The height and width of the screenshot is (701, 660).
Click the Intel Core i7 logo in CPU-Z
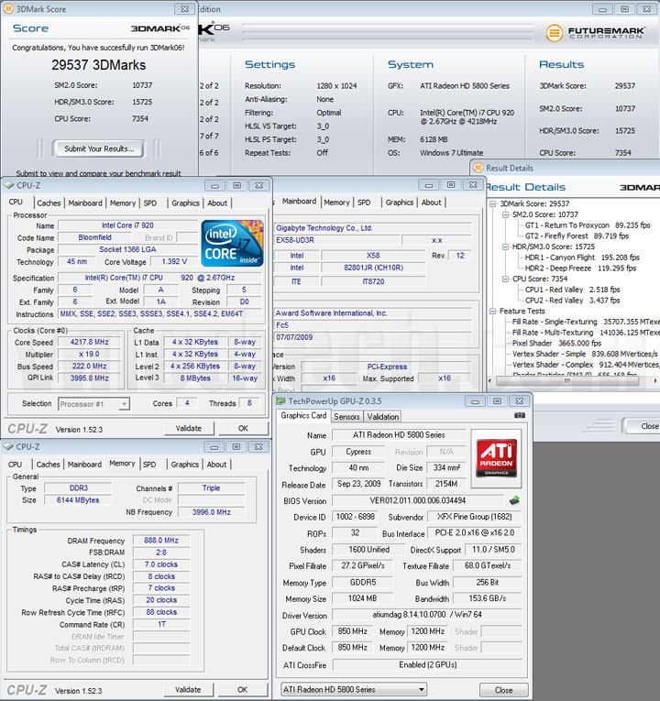(x=232, y=243)
